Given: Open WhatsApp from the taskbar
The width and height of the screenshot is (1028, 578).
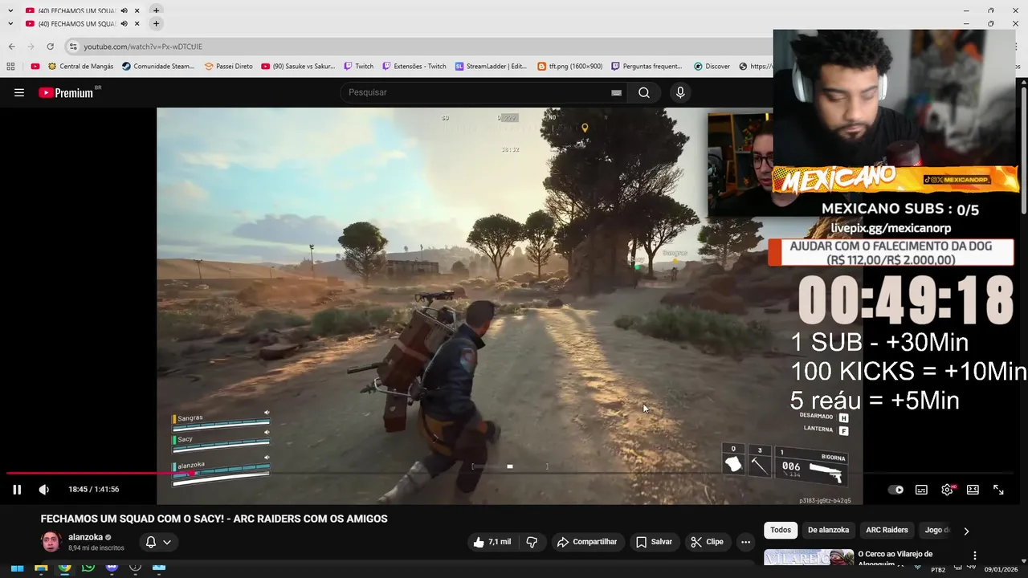Looking at the screenshot, I should coord(88,568).
